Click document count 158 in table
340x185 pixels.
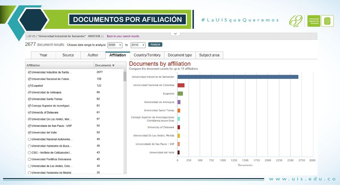(99, 79)
